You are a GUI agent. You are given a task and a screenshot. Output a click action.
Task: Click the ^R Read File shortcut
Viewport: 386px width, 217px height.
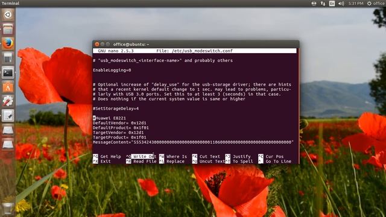[x=141, y=162]
